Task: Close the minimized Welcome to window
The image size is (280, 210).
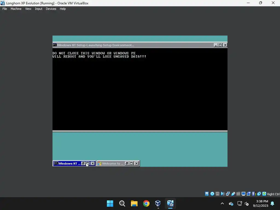Action: pyautogui.click(x=136, y=164)
